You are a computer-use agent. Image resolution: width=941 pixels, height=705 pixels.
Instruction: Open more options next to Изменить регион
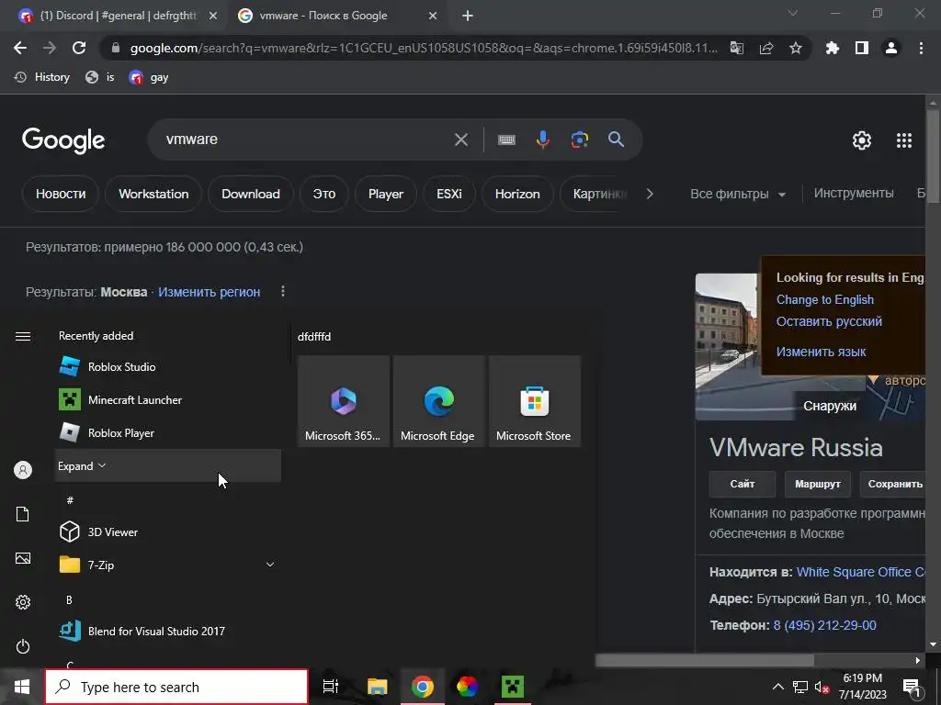coord(283,291)
